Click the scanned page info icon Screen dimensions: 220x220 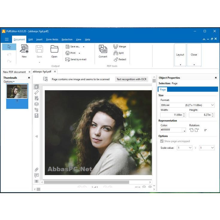[45, 79]
